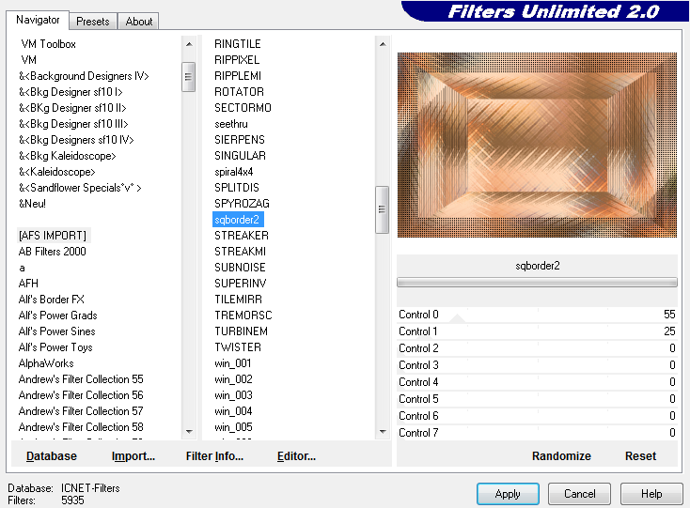Open Filter Info...

pyautogui.click(x=214, y=456)
